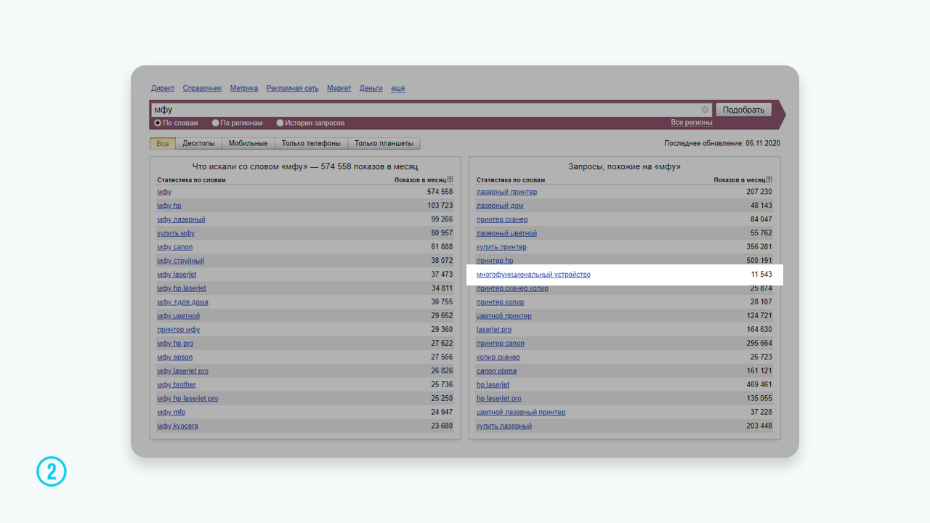This screenshot has width=930, height=523.
Task: Open the 'принтер сканер' similar query
Action: coord(502,219)
